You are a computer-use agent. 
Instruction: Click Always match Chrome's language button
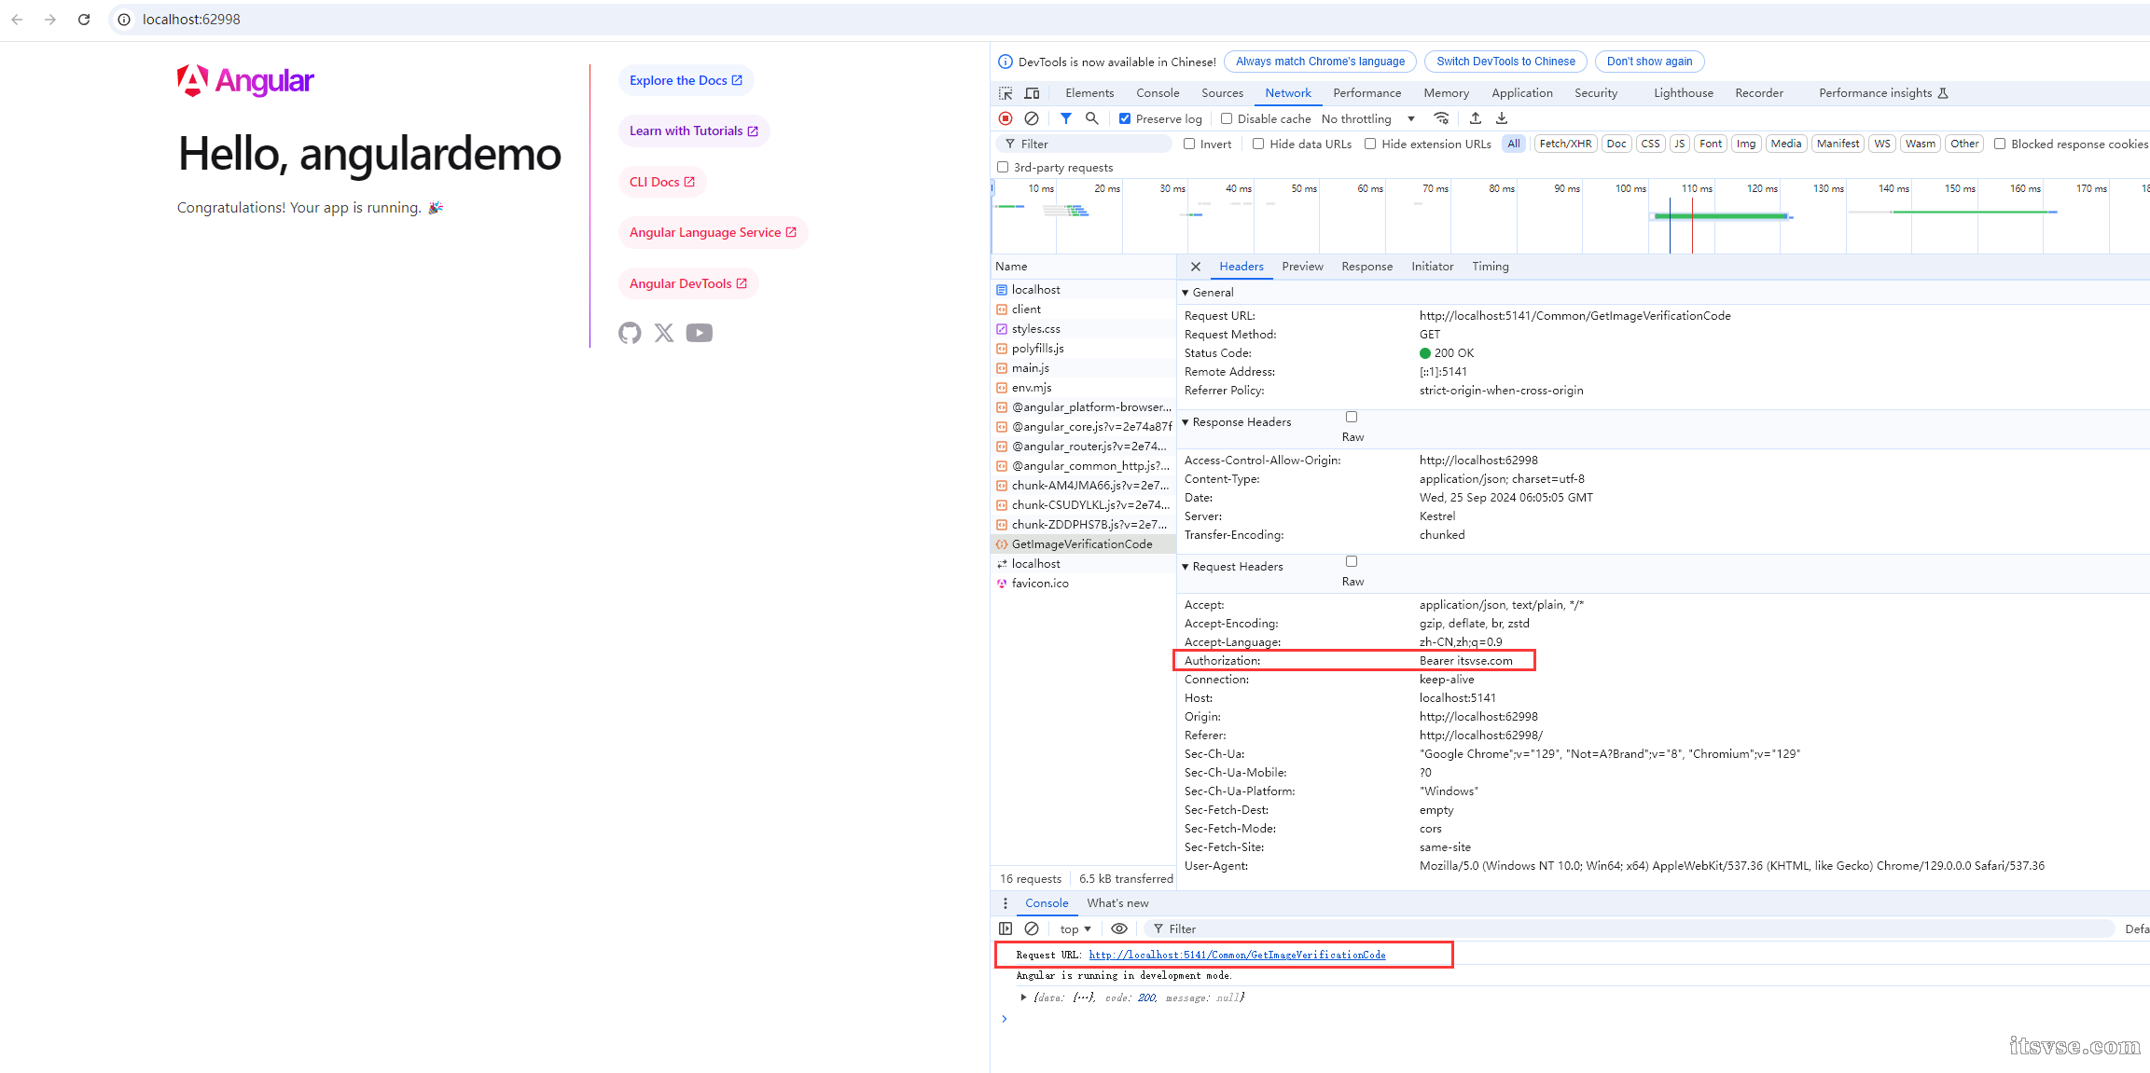(x=1320, y=62)
